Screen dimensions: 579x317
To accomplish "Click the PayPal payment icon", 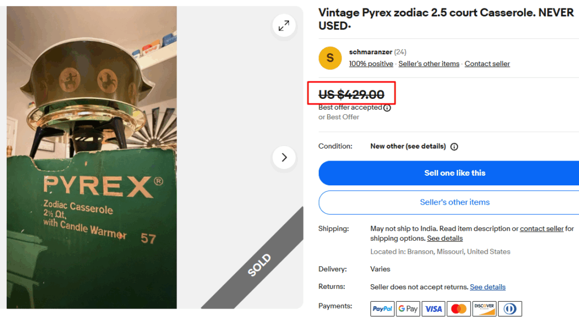I will tap(382, 309).
